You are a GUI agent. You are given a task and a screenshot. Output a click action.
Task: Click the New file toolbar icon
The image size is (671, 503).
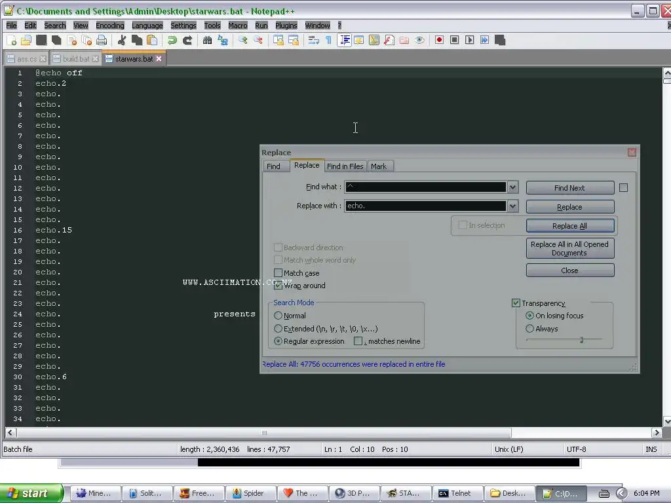[x=11, y=40]
